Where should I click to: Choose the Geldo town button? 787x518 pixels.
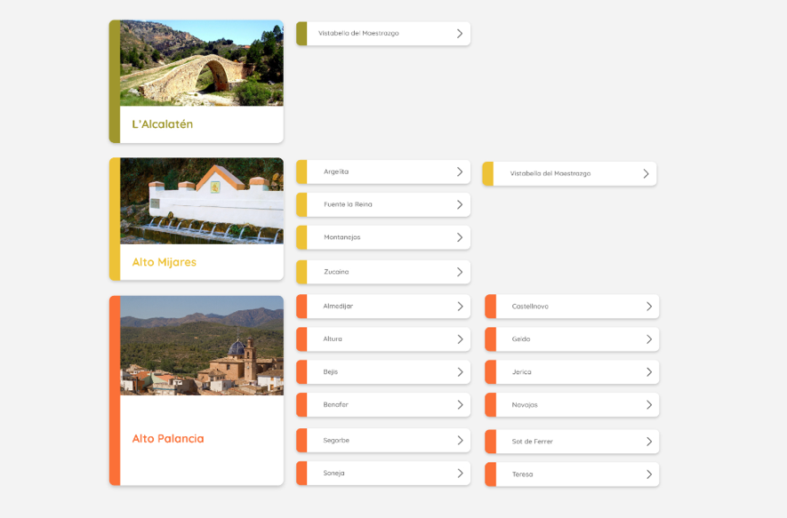[572, 339]
